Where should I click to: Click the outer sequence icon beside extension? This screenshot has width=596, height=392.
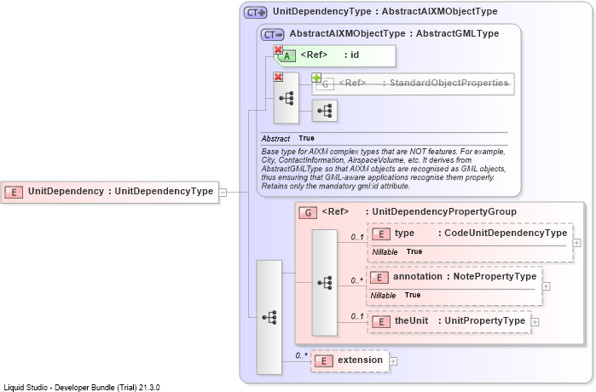[x=269, y=317]
